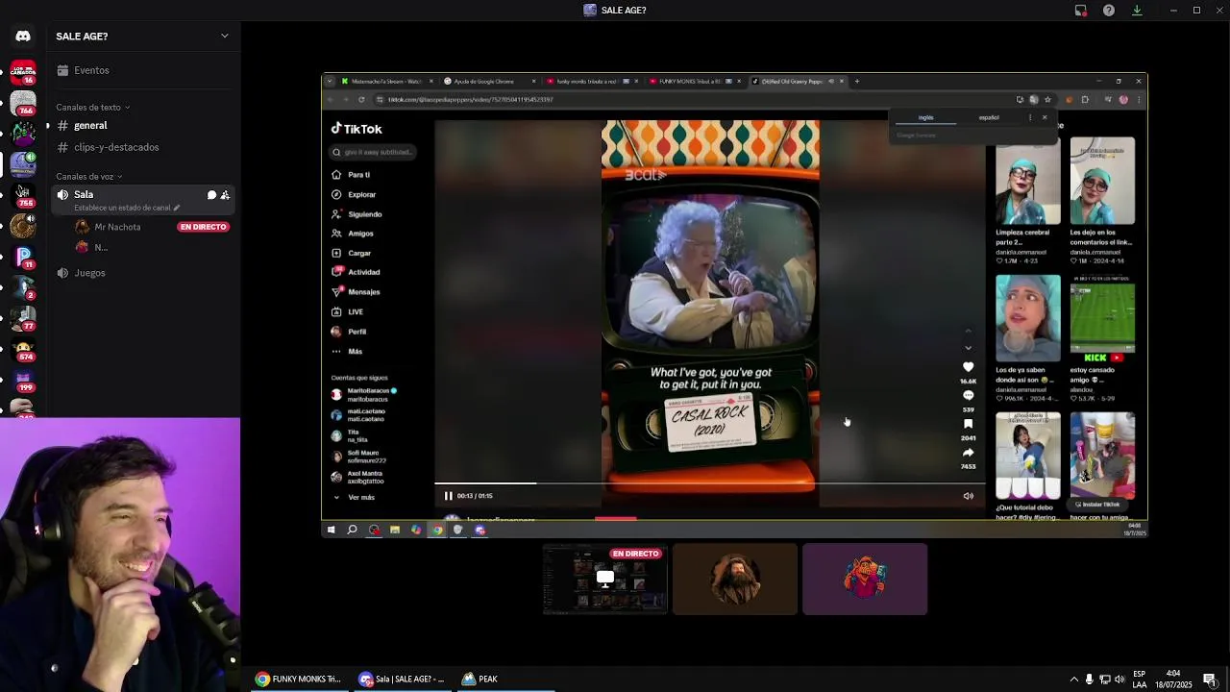
Task: Click Instalar TikTok button
Action: pos(1097,505)
